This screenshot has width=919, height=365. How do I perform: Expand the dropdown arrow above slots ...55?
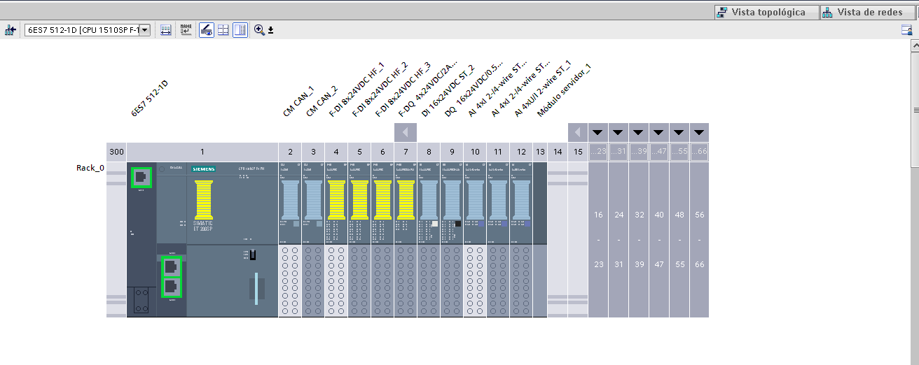tap(679, 132)
